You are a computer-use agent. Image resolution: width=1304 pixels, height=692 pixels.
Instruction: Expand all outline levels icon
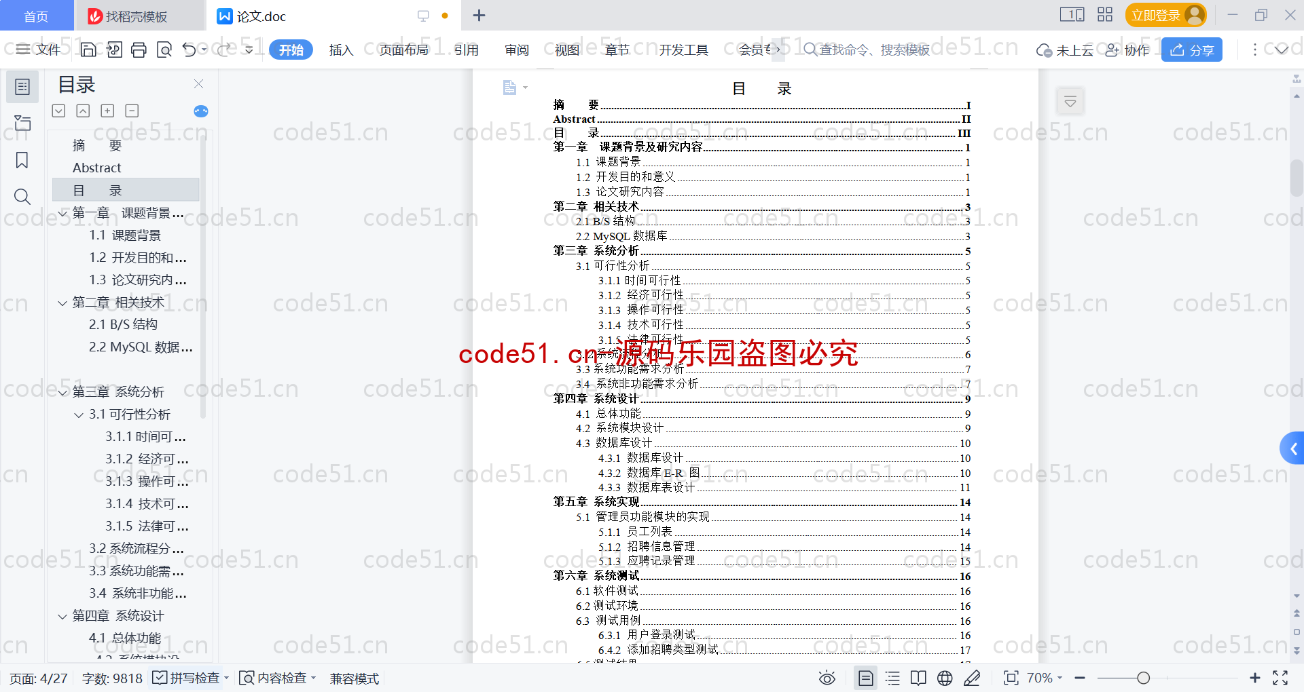pyautogui.click(x=59, y=111)
